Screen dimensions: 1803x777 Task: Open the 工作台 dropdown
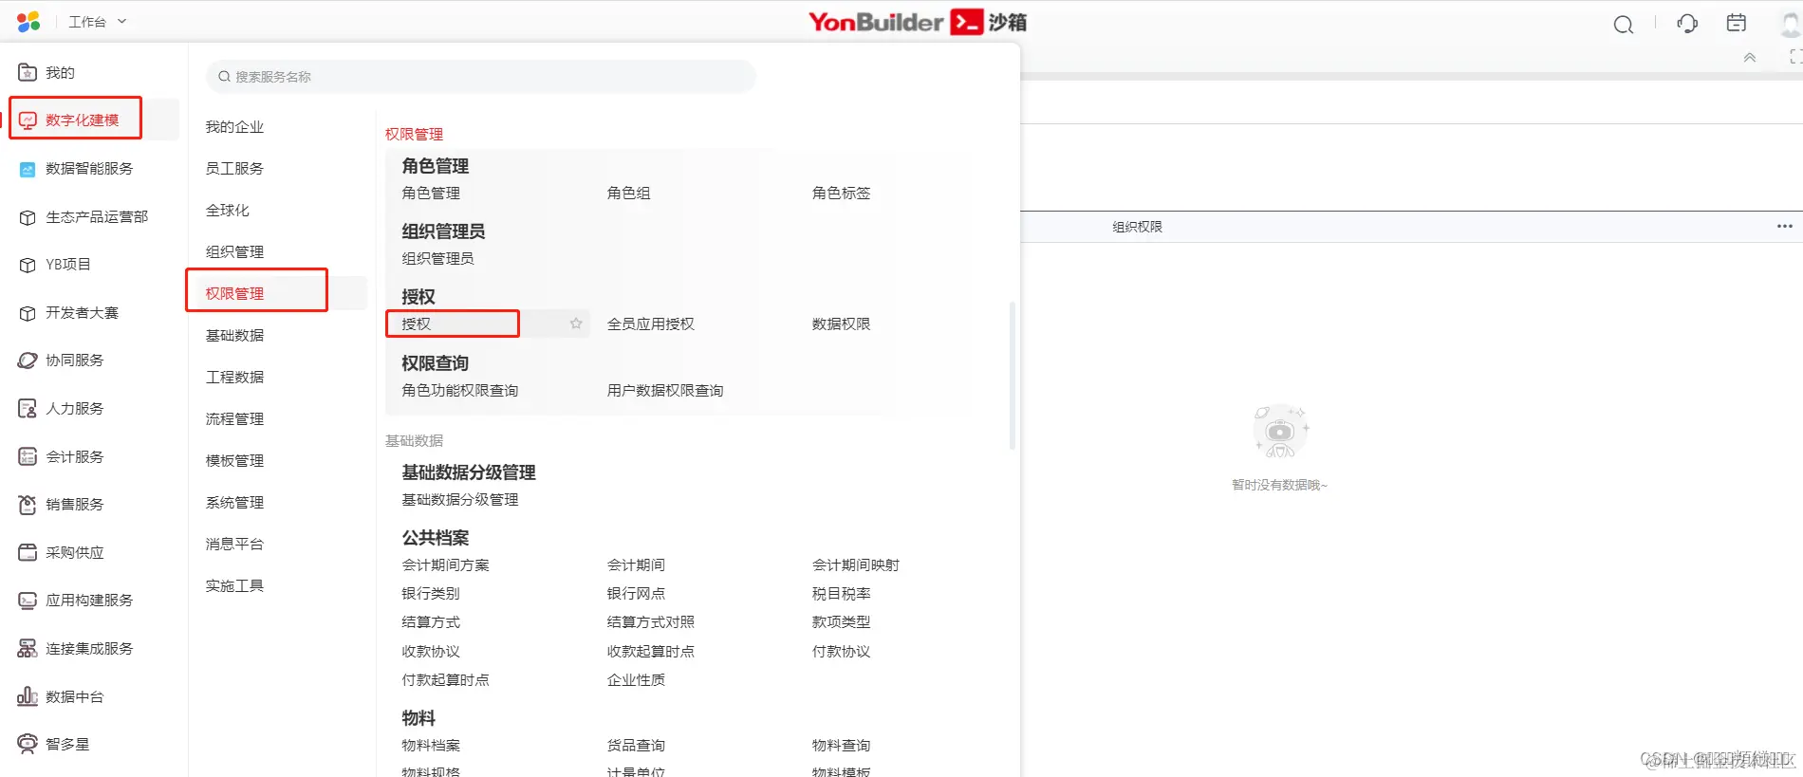[x=97, y=21]
